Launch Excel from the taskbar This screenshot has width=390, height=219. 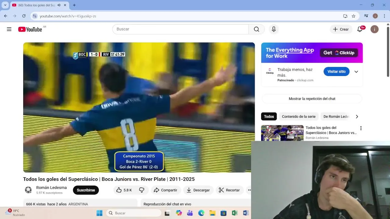pyautogui.click(x=235, y=213)
